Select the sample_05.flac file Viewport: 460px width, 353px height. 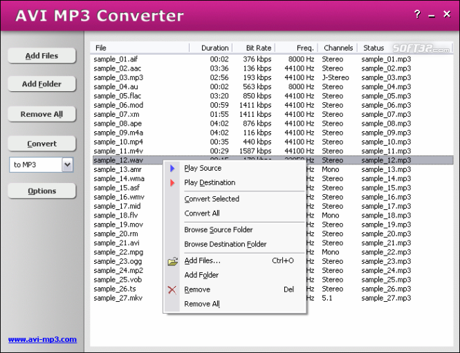tap(118, 96)
